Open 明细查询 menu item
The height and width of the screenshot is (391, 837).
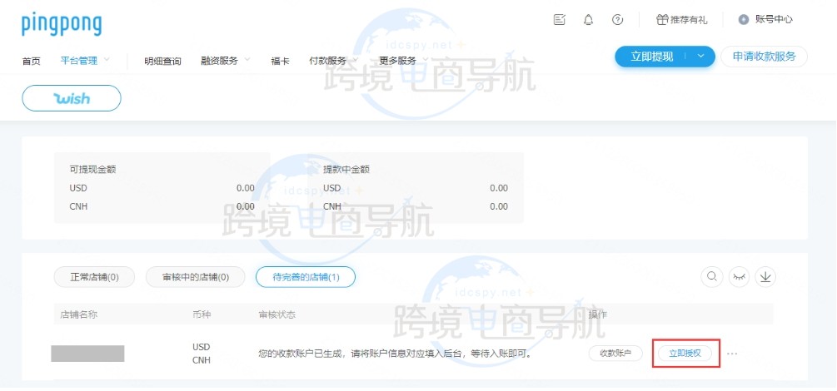(x=162, y=61)
